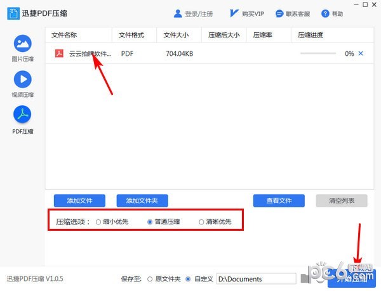Close the application window
Image resolution: width=381 pixels, height=291 pixels.
(x=375, y=5)
